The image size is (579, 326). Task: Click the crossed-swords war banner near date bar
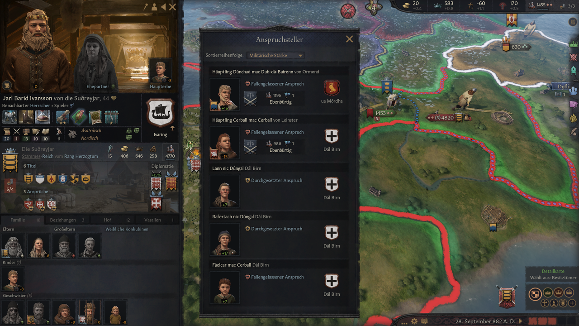pyautogui.click(x=507, y=296)
